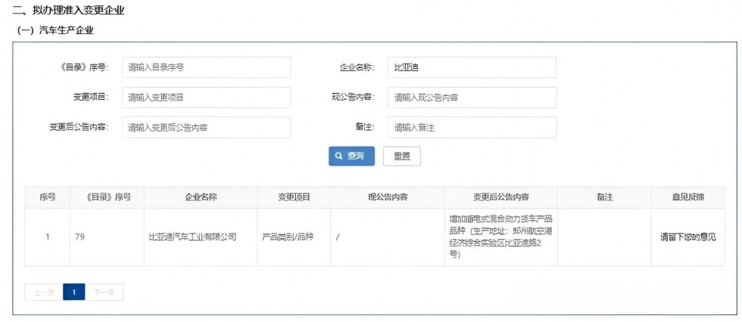Select the 现公告内容 input box
The height and width of the screenshot is (322, 742).
point(472,98)
